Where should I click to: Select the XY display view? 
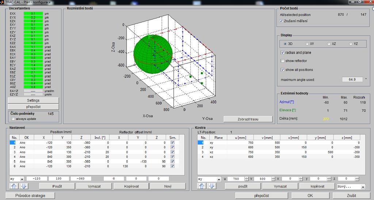coord(307,44)
